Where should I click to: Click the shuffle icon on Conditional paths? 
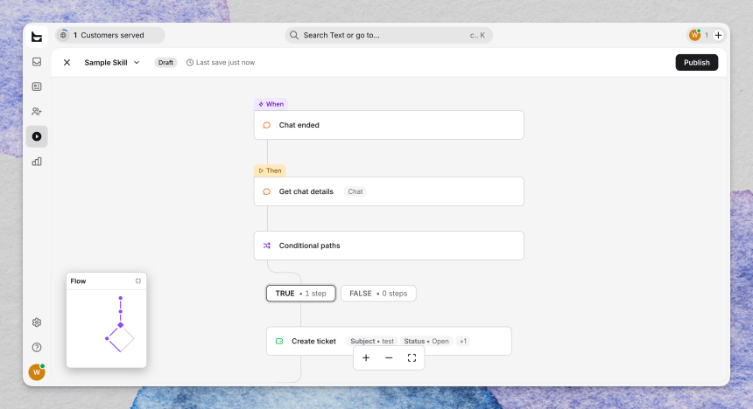[266, 246]
